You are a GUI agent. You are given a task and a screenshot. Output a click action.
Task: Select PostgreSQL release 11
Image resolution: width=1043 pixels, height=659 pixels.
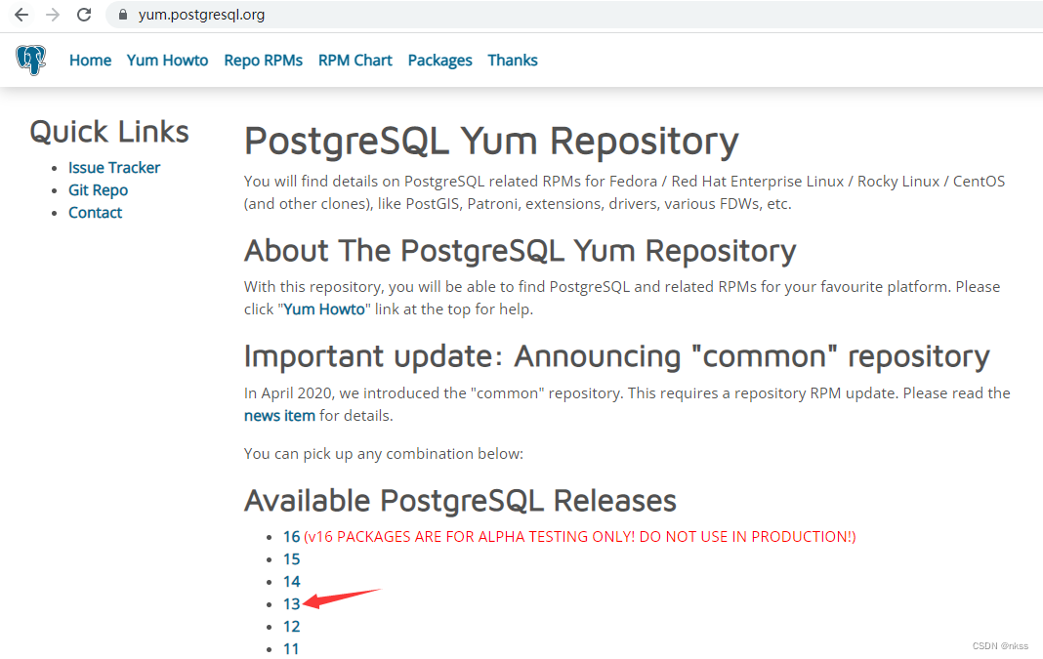click(291, 649)
